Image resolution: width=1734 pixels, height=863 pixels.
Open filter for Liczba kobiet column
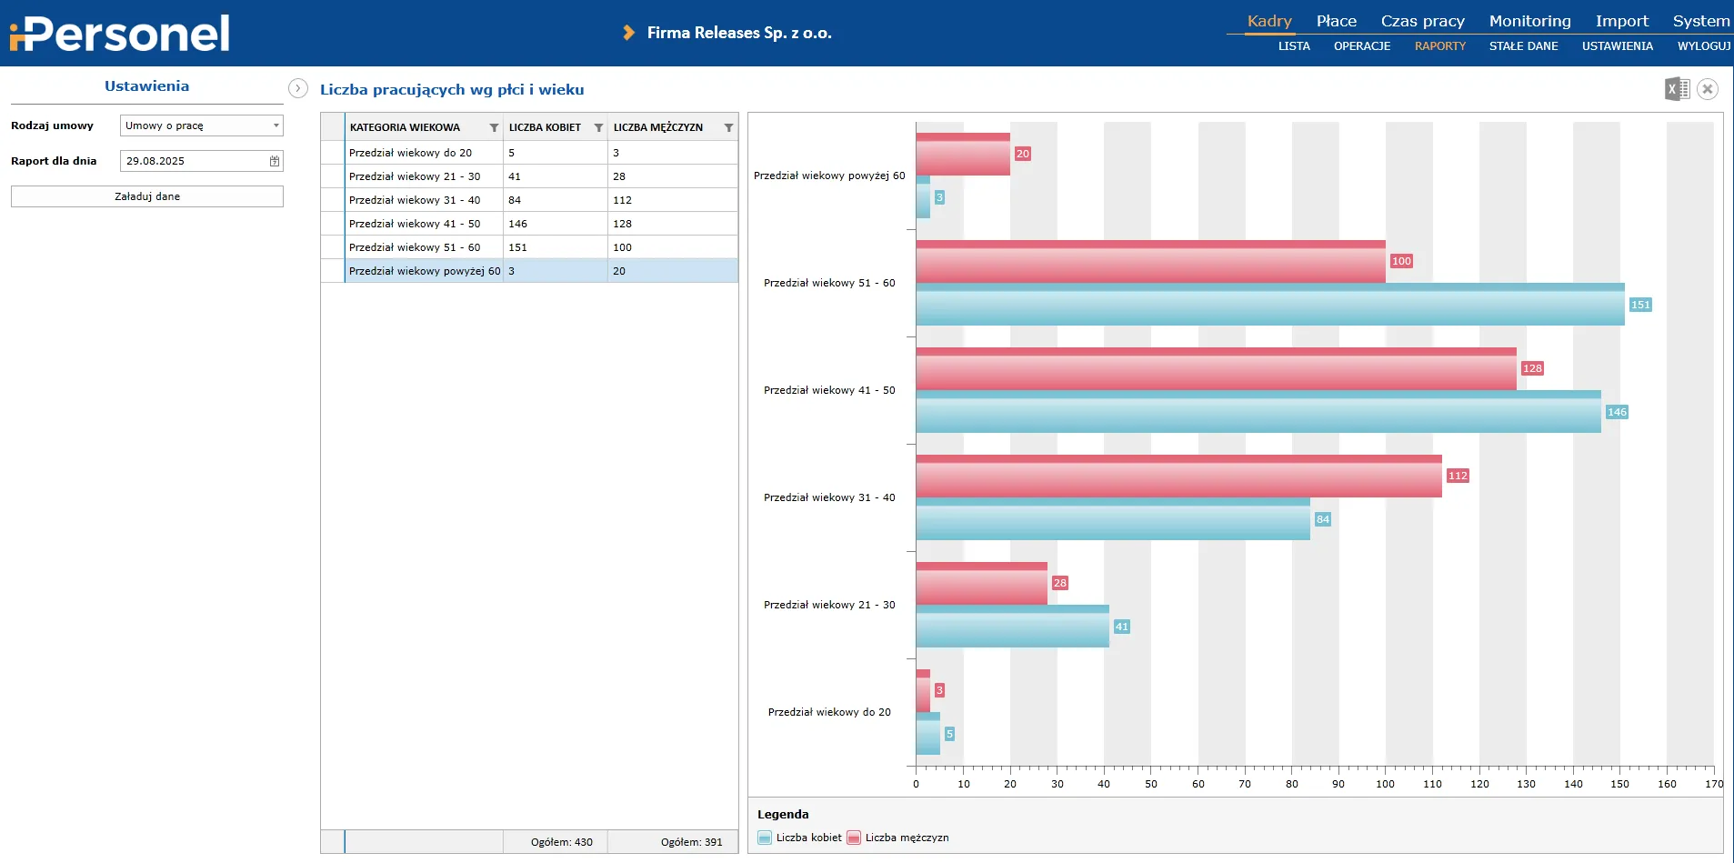coord(598,128)
